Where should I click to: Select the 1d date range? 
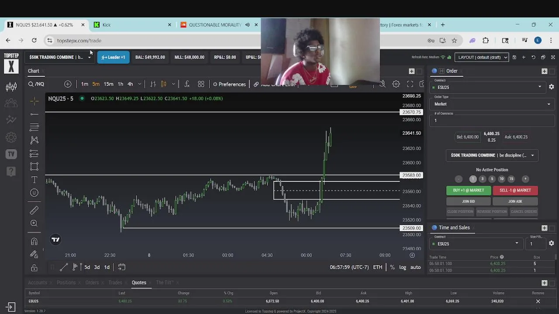pos(107,267)
